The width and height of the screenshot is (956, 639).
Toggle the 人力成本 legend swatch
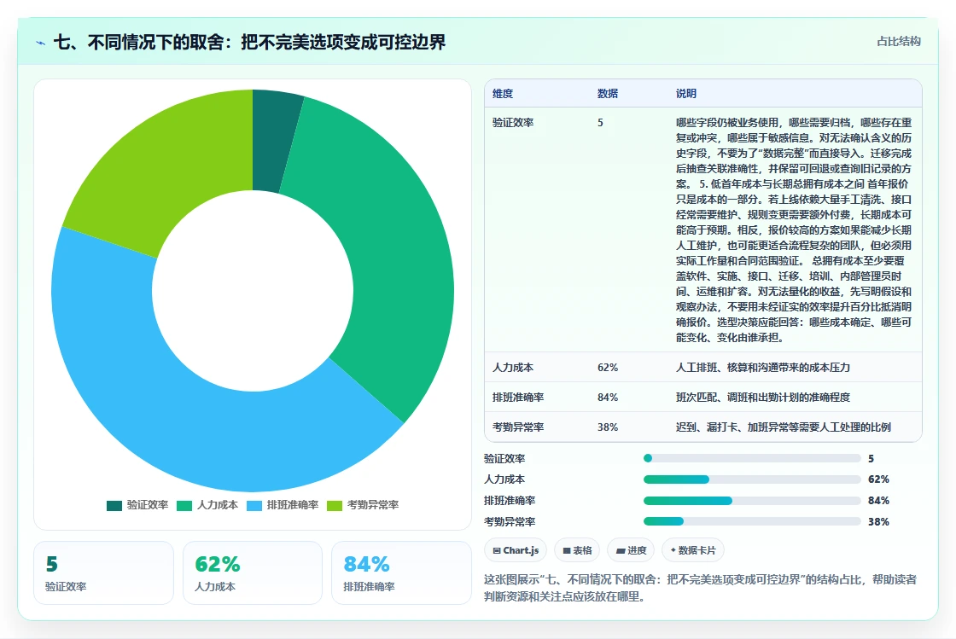(x=184, y=506)
